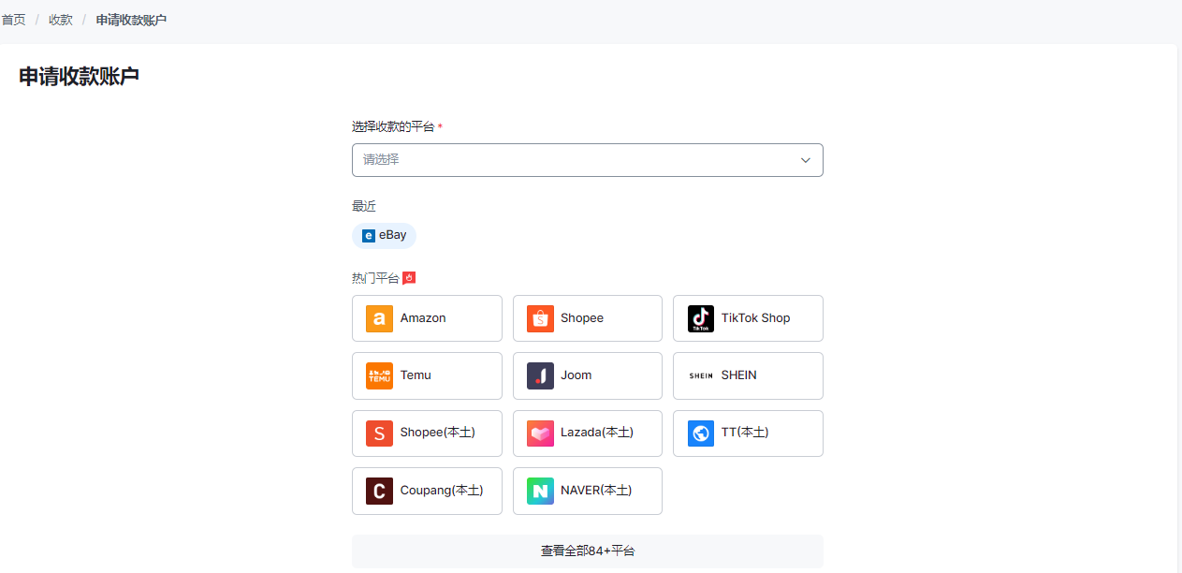Viewport: 1182px width, 573px height.
Task: Pick the TikTok Shop platform label
Action: (755, 318)
